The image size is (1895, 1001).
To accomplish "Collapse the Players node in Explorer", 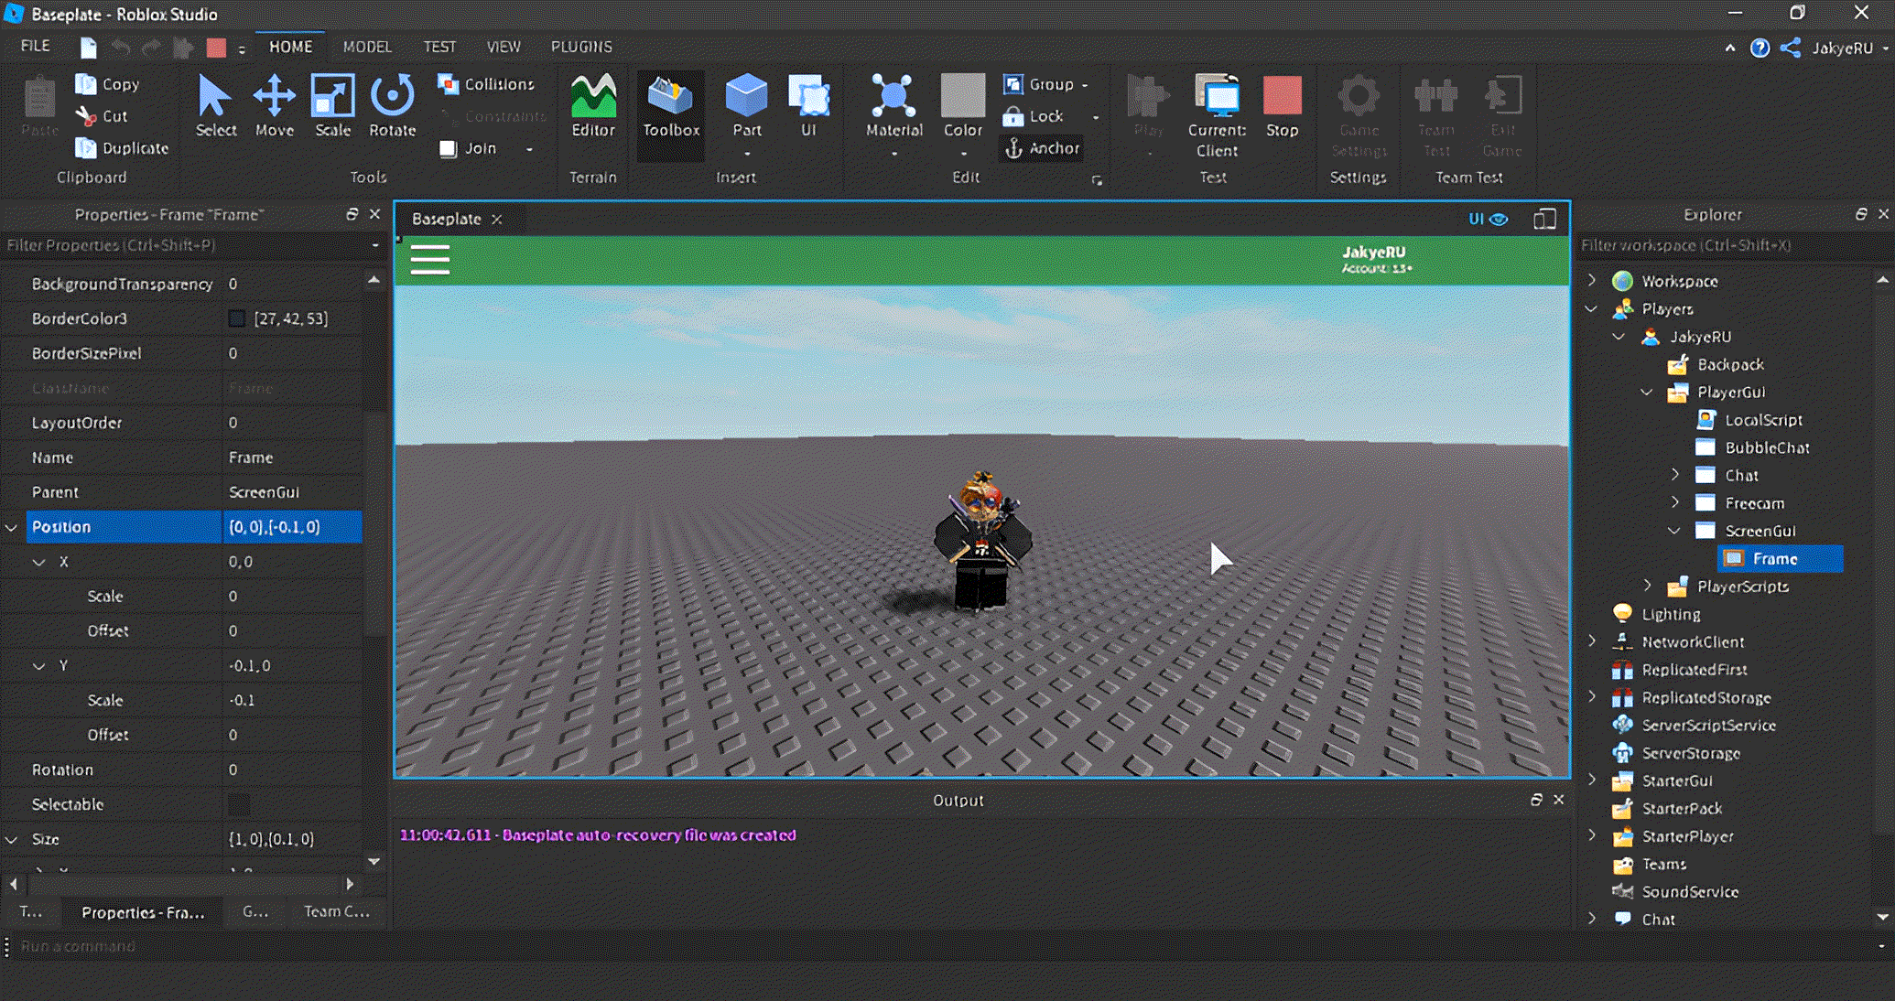I will click(1592, 308).
